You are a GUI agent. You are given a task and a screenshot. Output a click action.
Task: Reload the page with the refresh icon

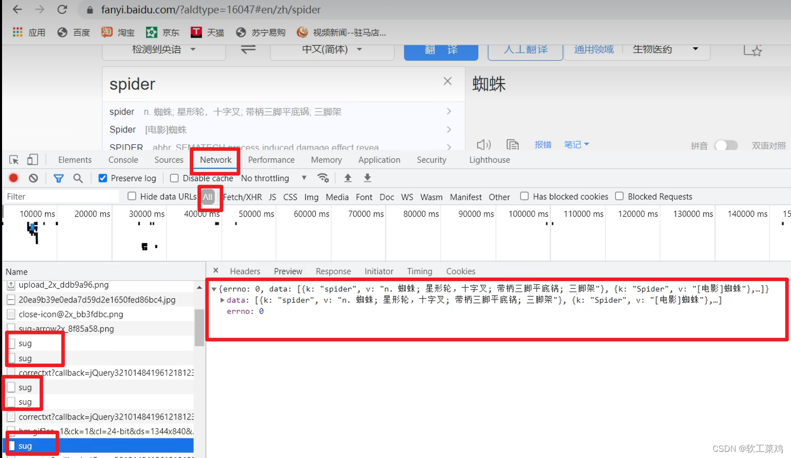point(62,9)
